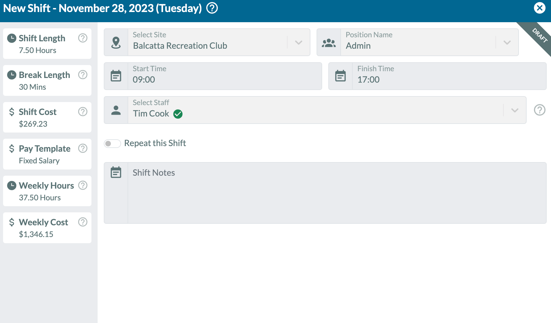The image size is (551, 323).
Task: Expand the Select Staff dropdown arrow
Action: pos(515,110)
